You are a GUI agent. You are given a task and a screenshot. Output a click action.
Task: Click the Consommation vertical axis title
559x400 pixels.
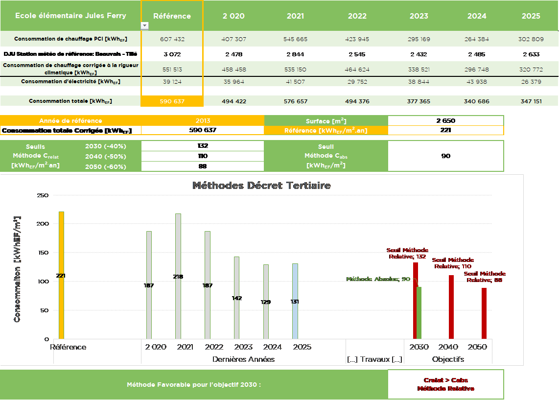click(18, 268)
